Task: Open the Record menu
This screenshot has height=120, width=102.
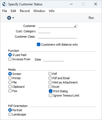Action: pos(25,11)
